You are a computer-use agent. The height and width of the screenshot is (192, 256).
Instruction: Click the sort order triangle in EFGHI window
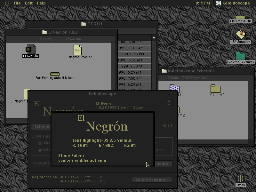[x=154, y=37]
